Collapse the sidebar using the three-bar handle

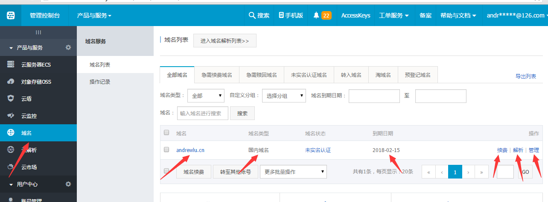click(38, 32)
